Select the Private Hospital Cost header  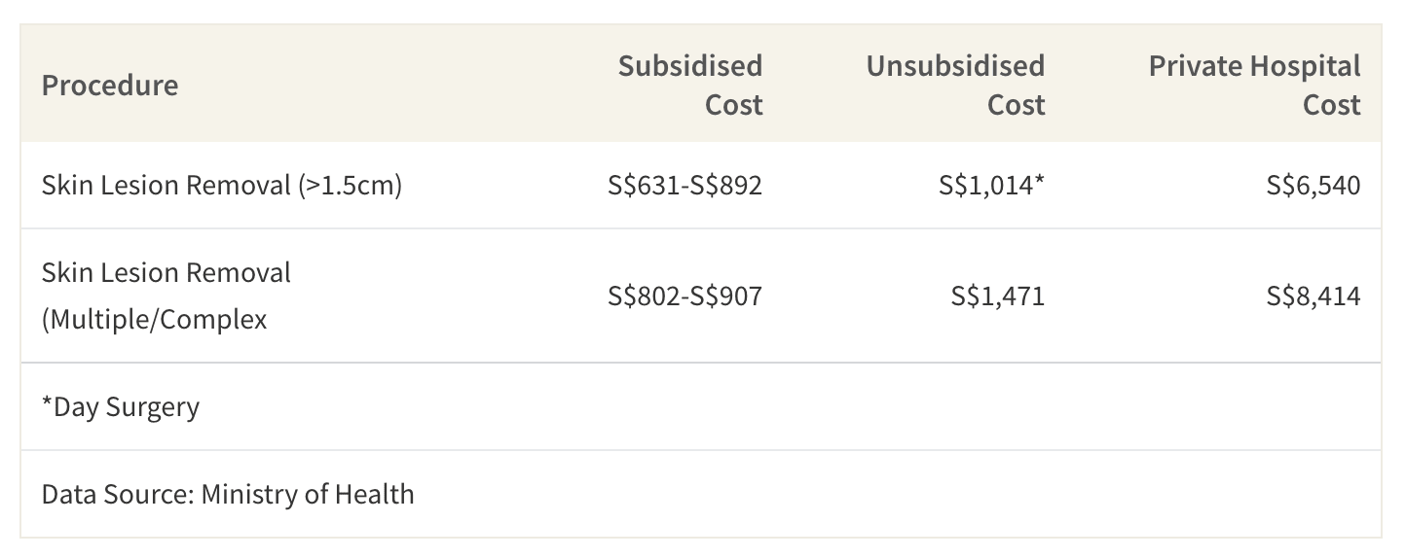pyautogui.click(x=1255, y=86)
